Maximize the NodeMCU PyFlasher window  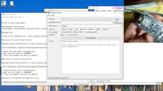[x=115, y=13]
